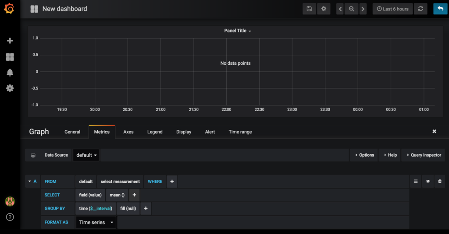The image size is (449, 234).
Task: Click the 22:00 time axis label
Action: [226, 109]
